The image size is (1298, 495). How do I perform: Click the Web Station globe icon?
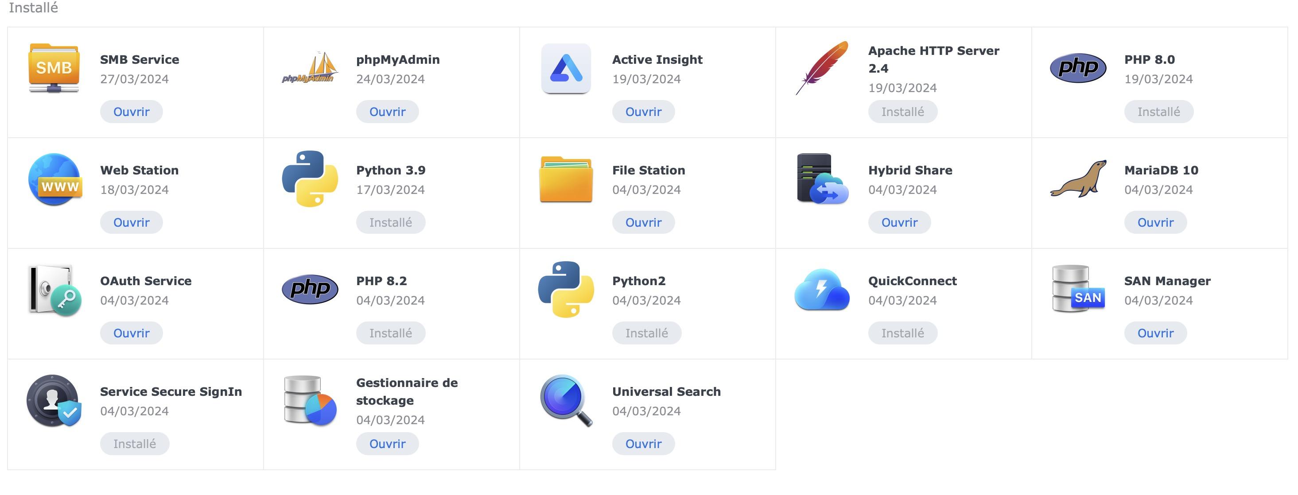tap(55, 179)
